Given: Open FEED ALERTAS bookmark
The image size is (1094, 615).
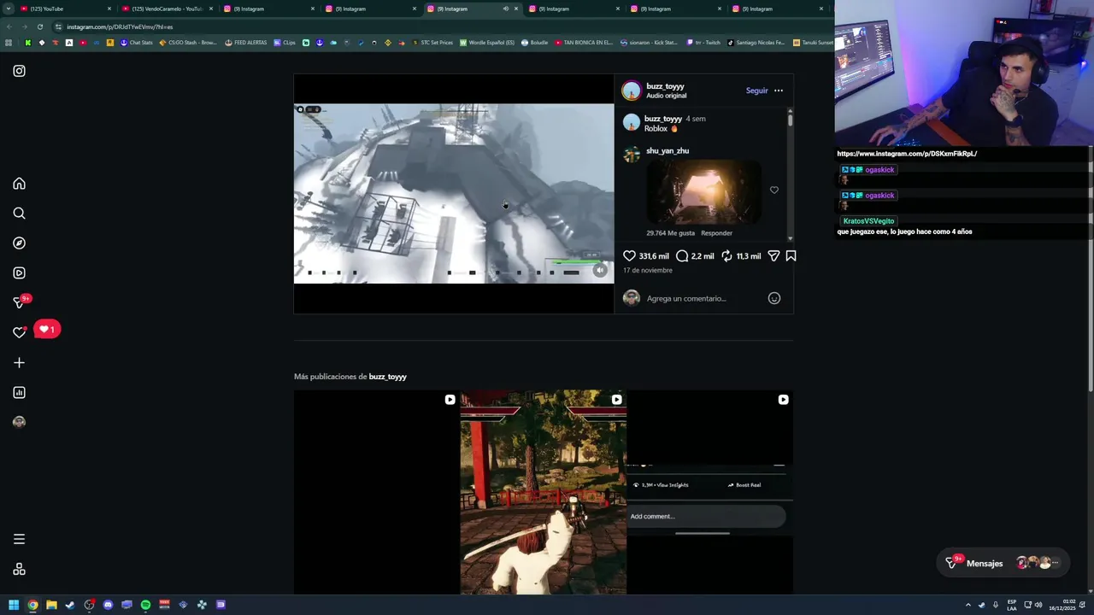Looking at the screenshot, I should click(x=246, y=43).
